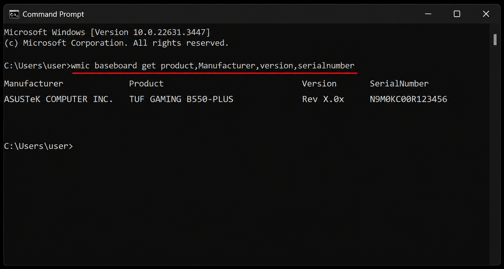Click the TUF GAMING B550-PLUS product value
504x269 pixels.
coord(181,99)
